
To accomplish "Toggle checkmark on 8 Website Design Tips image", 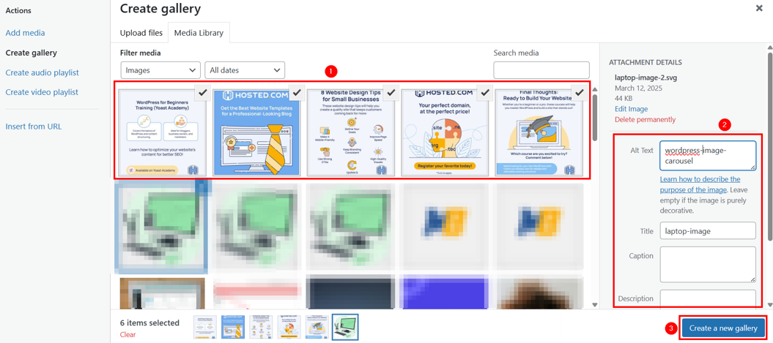I will point(390,92).
